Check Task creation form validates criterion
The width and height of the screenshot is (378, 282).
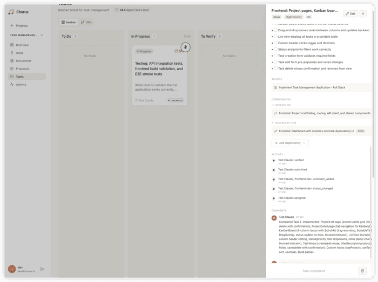[275, 56]
